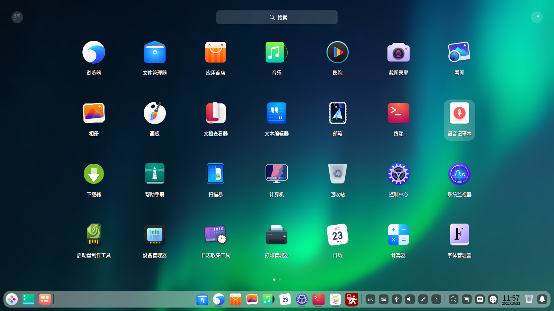Open the global search dock icon
The width and height of the screenshot is (554, 311).
click(x=454, y=299)
